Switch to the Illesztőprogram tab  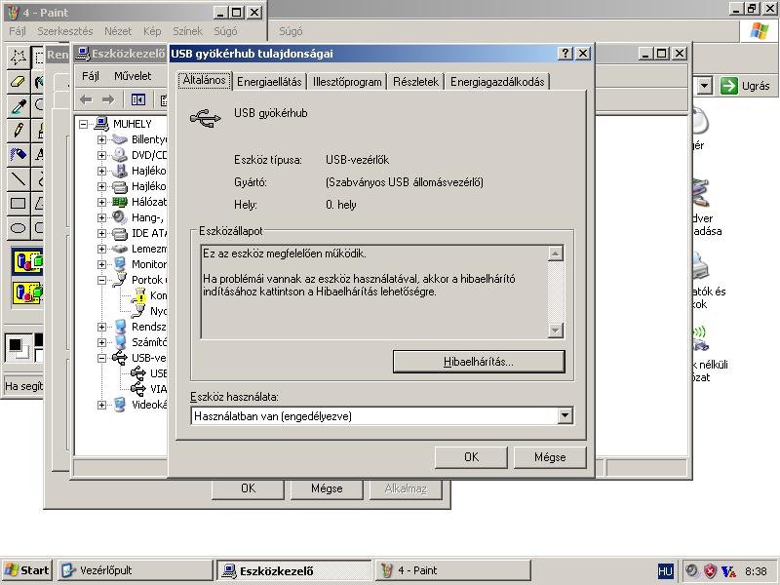pyautogui.click(x=347, y=82)
